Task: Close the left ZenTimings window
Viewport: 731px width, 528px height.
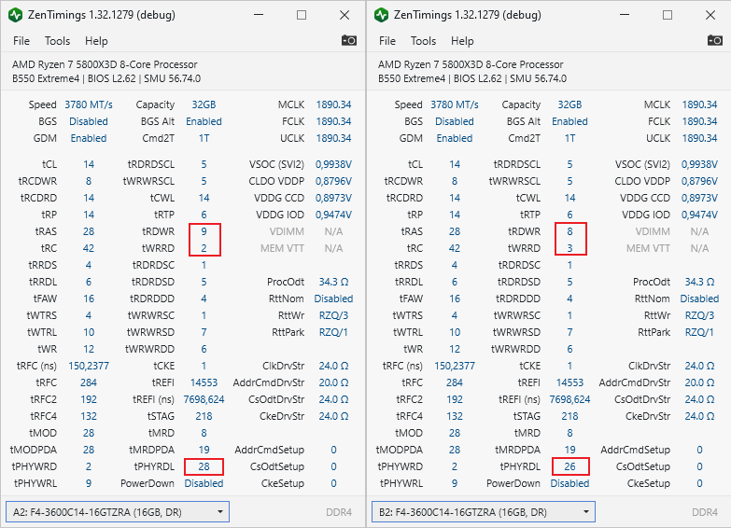Action: (344, 15)
